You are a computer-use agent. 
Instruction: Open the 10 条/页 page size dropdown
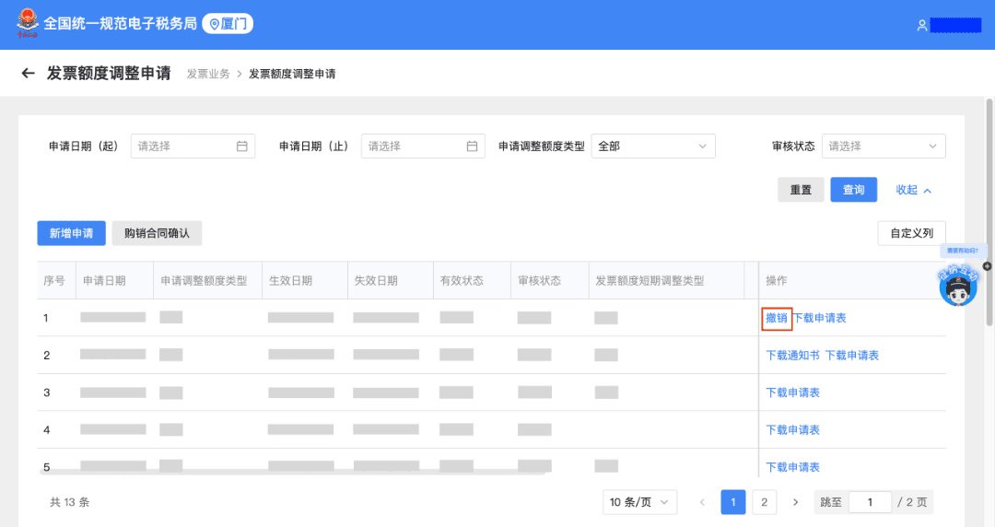tap(639, 502)
